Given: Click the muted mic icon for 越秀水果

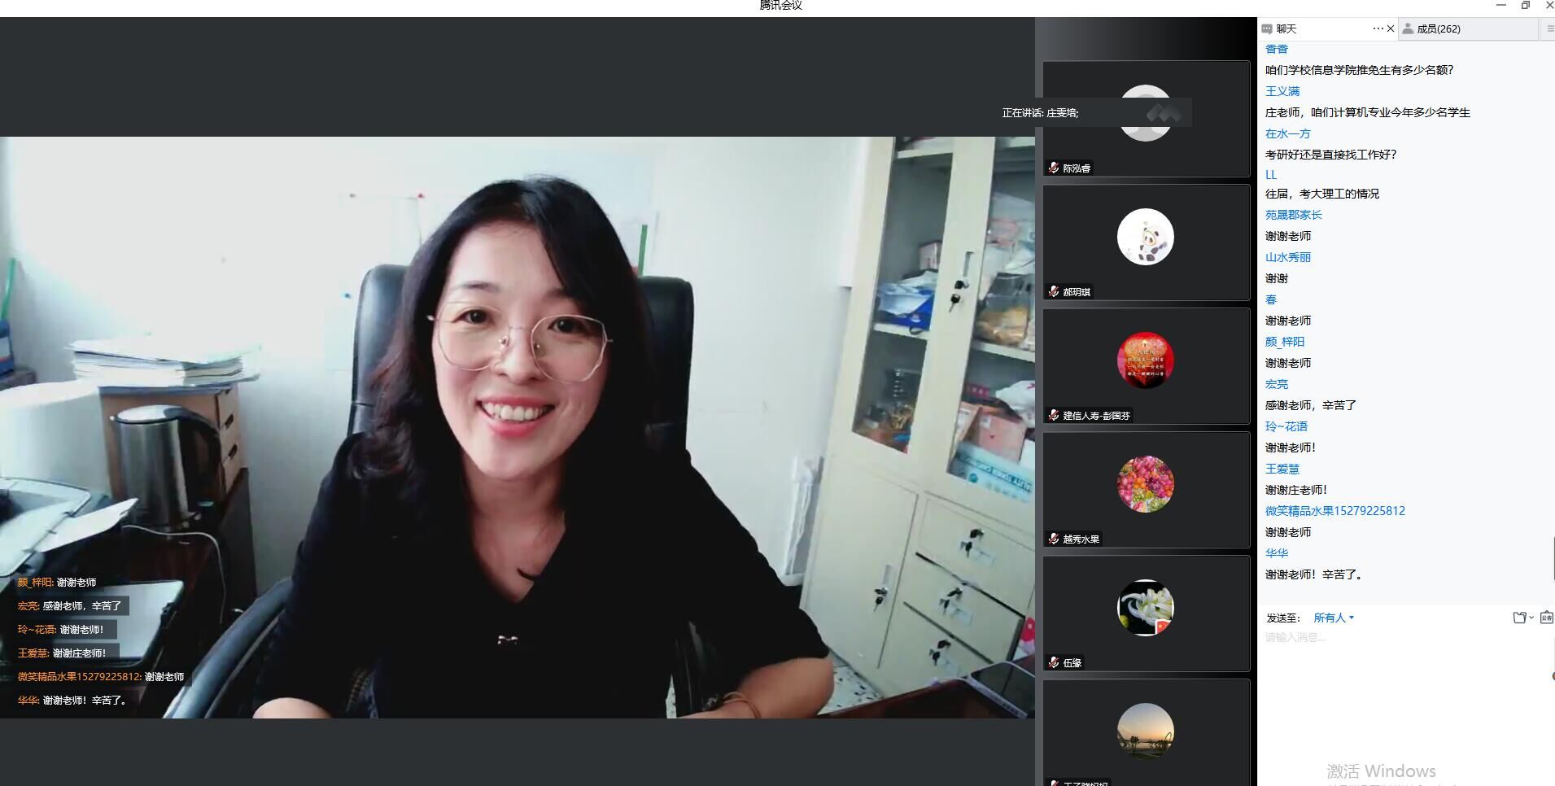Looking at the screenshot, I should [x=1054, y=539].
